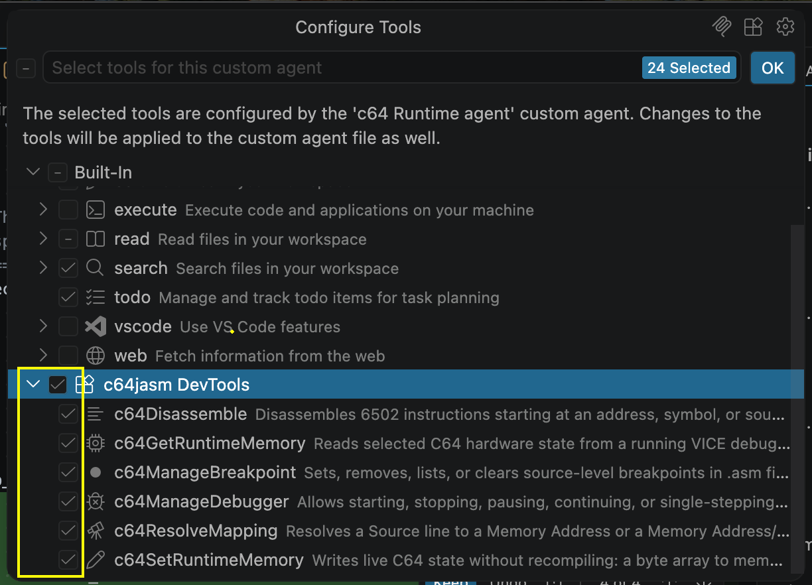
Task: Click the c64ManageBreakpoint dot icon
Action: point(96,473)
